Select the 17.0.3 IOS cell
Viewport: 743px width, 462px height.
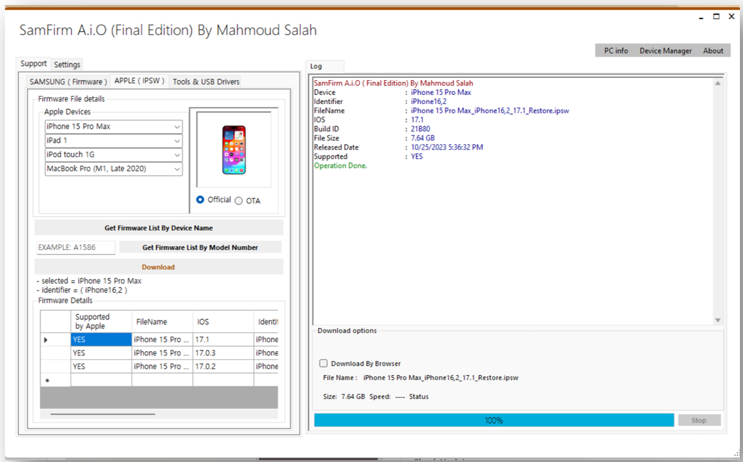[223, 353]
